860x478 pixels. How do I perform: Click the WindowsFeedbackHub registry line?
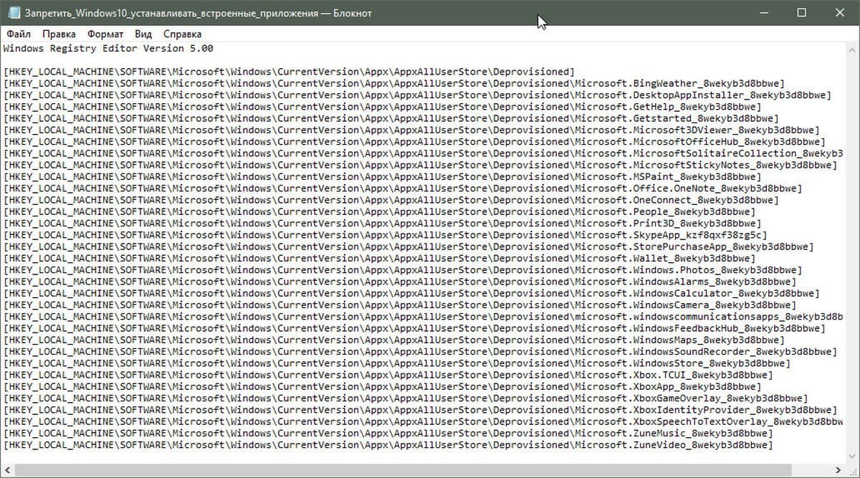(414, 328)
